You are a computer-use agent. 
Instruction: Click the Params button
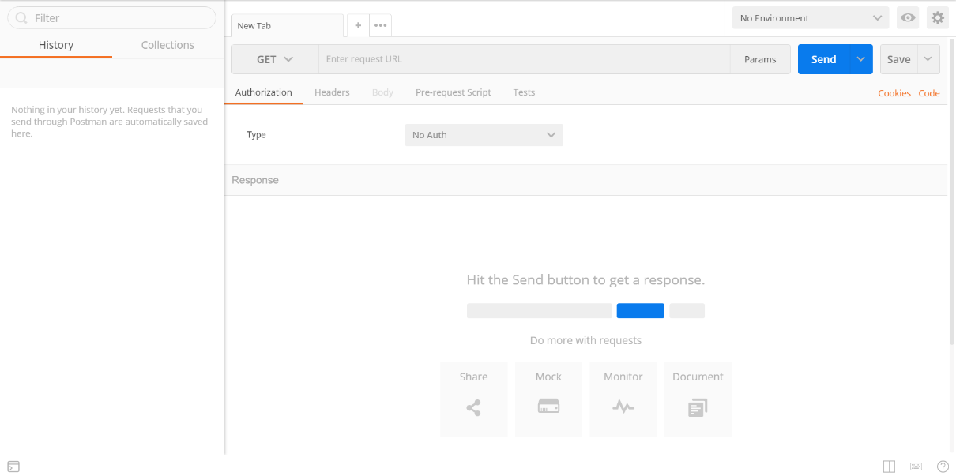click(x=760, y=59)
